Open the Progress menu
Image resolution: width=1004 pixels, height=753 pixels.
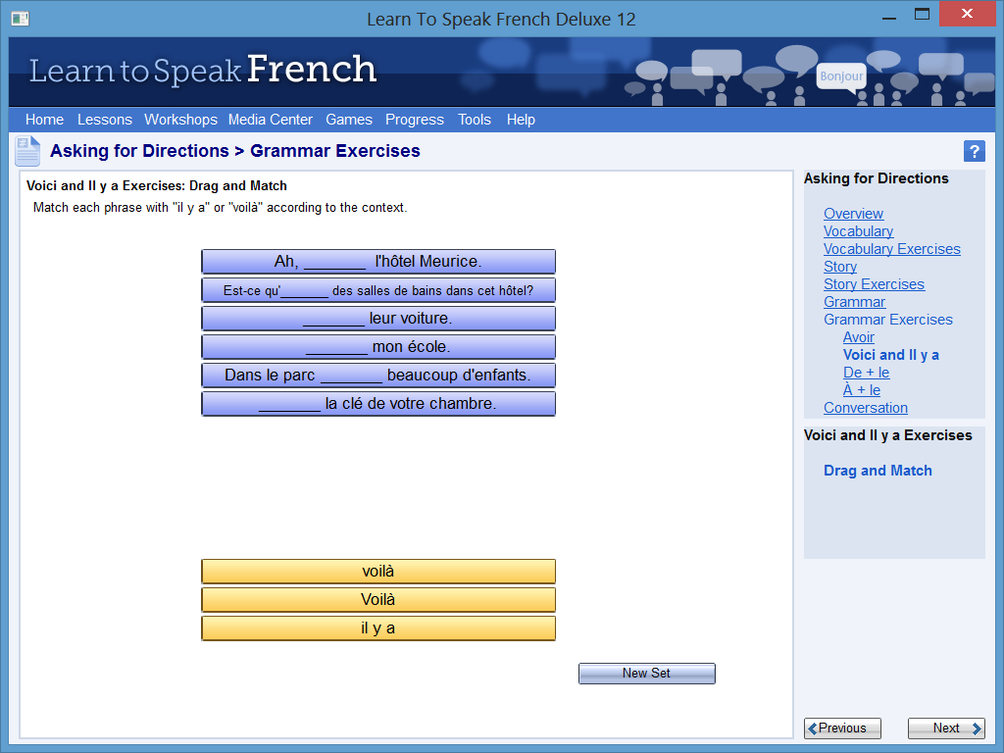[x=415, y=120]
